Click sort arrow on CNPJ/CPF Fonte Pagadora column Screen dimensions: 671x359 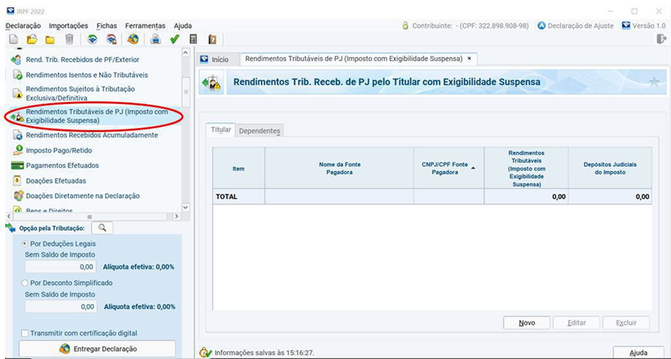coord(473,168)
